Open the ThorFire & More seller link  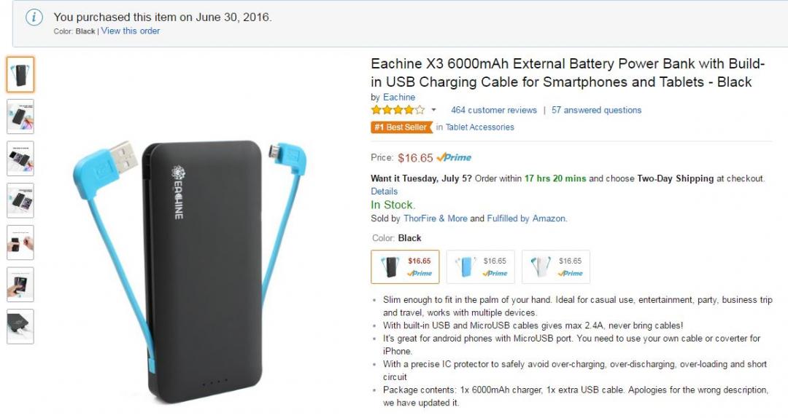[435, 218]
